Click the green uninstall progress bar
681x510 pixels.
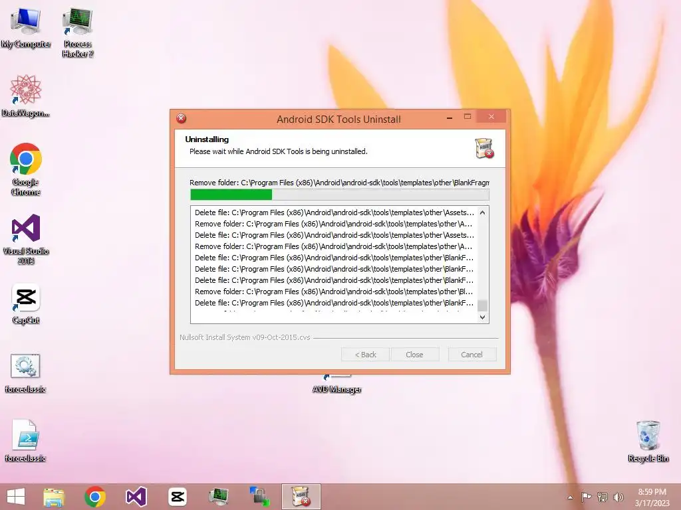click(340, 195)
